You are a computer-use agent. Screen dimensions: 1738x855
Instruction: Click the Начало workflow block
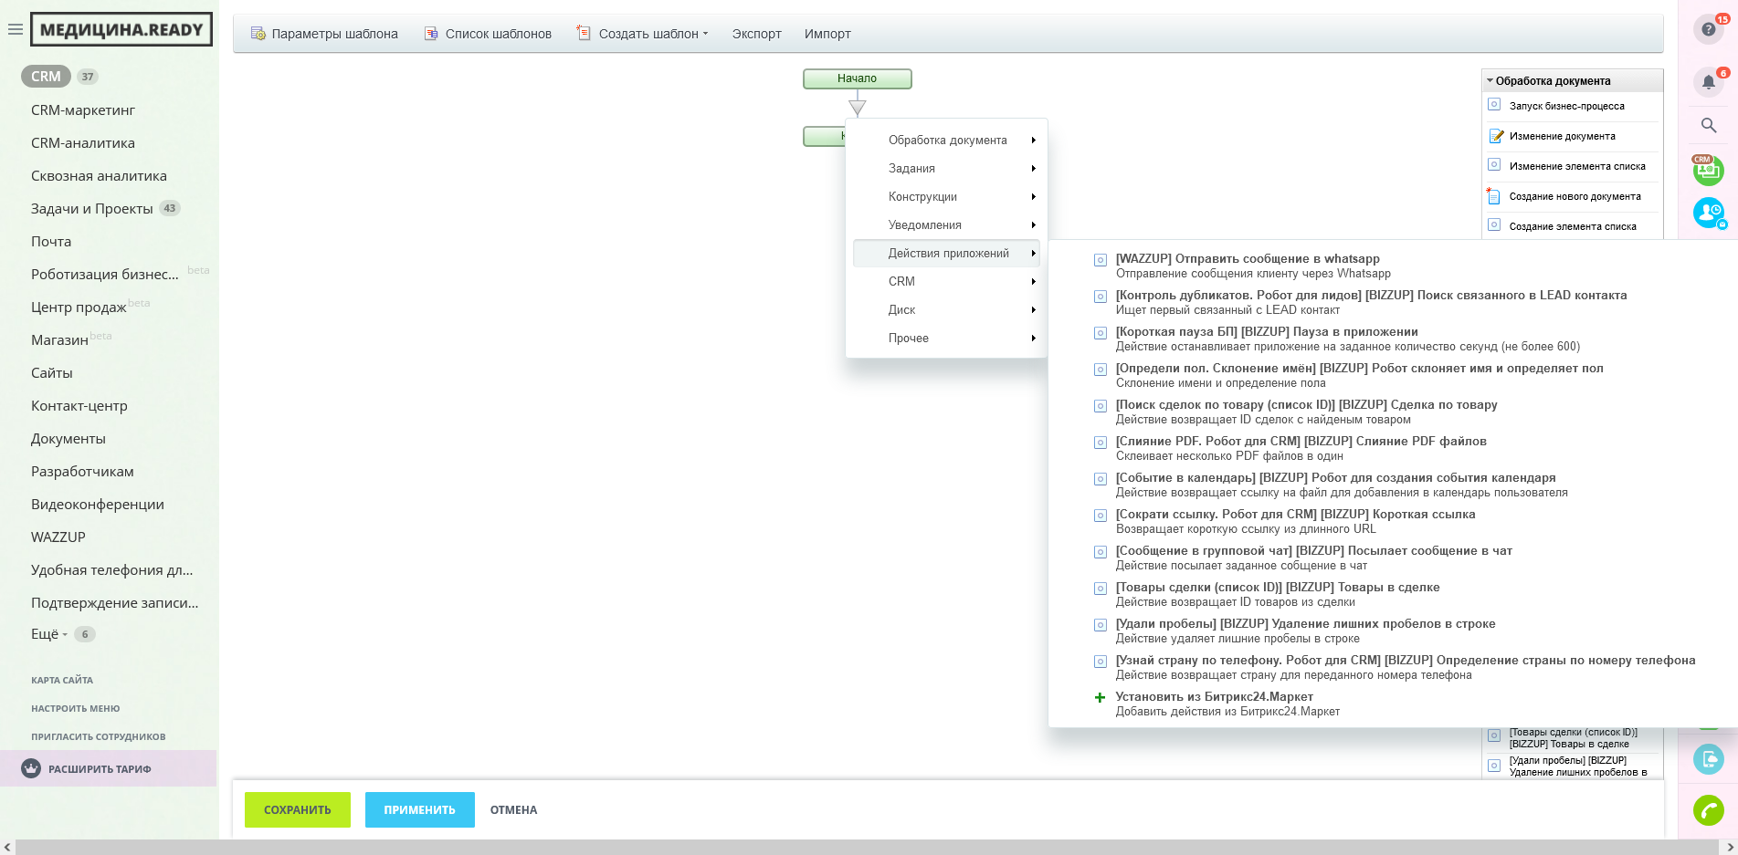click(x=857, y=78)
